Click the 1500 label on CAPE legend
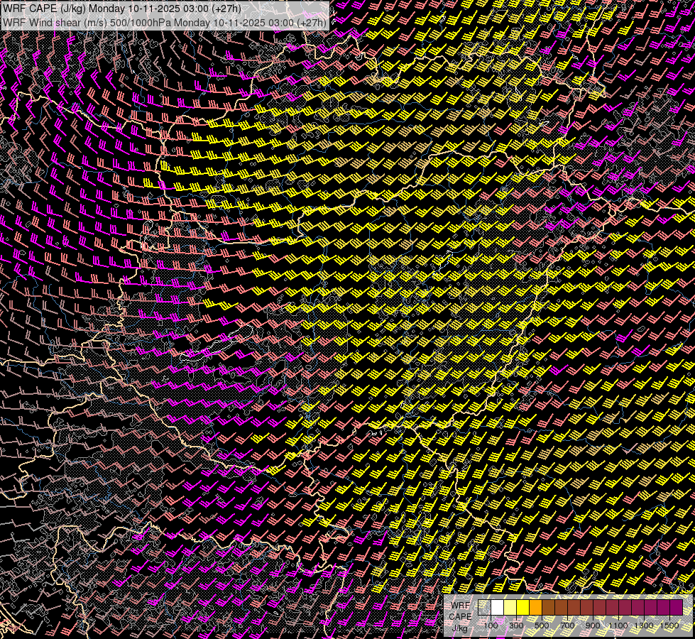 tap(669, 625)
